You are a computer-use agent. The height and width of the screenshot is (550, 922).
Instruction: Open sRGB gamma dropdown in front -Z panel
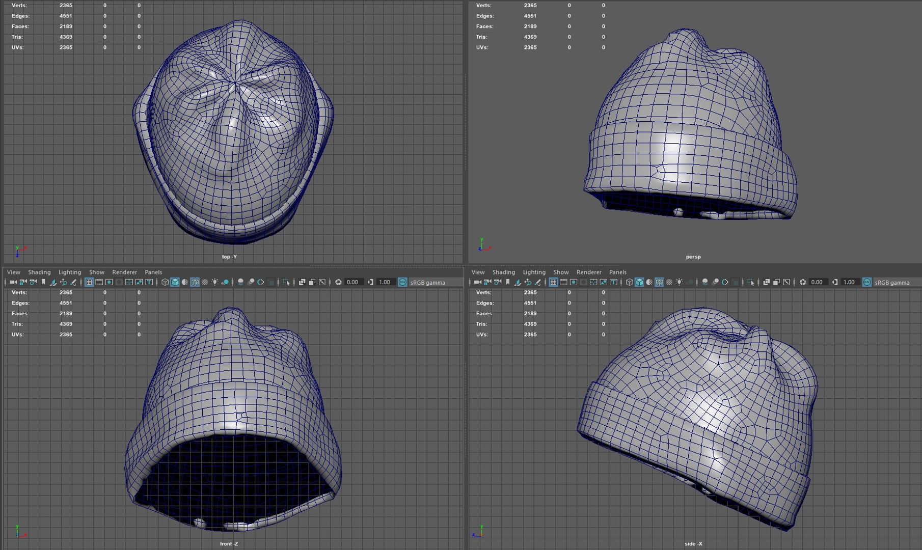tap(436, 282)
